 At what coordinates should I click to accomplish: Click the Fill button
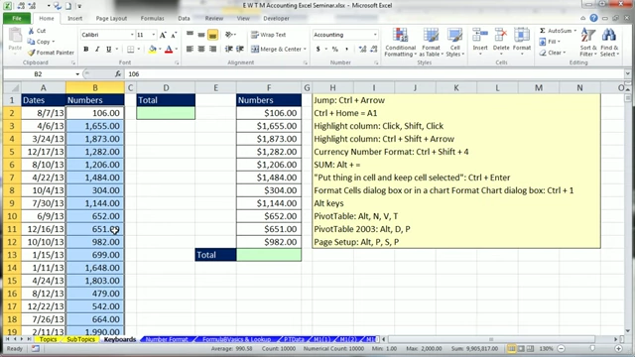tap(550, 42)
